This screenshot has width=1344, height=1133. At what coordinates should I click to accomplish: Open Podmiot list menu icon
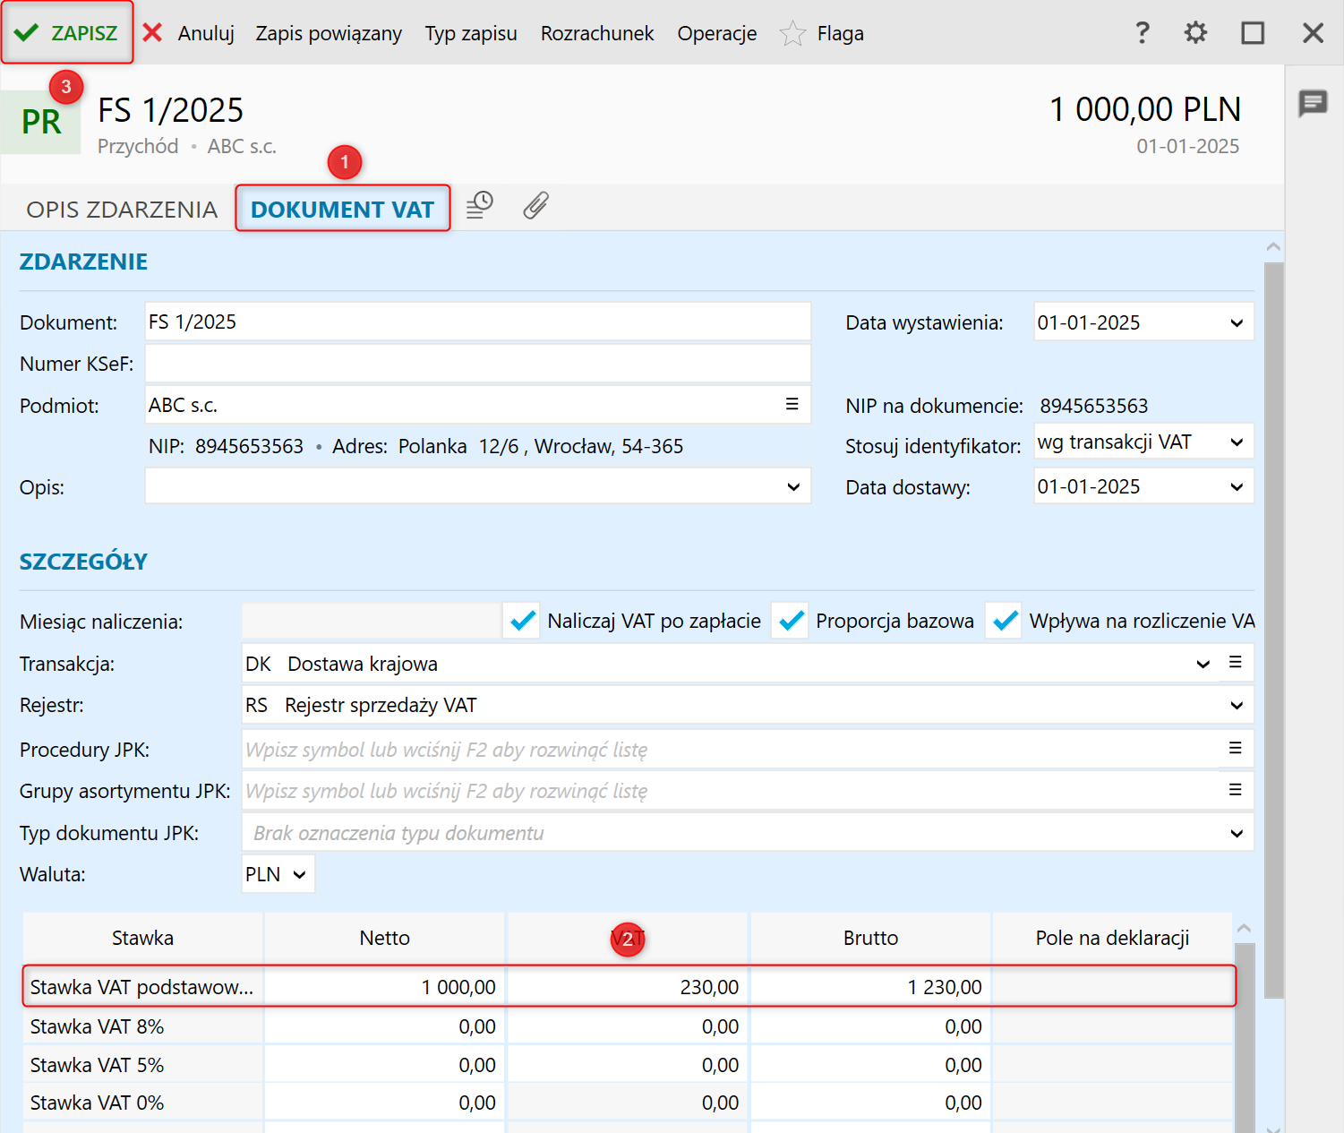click(792, 405)
